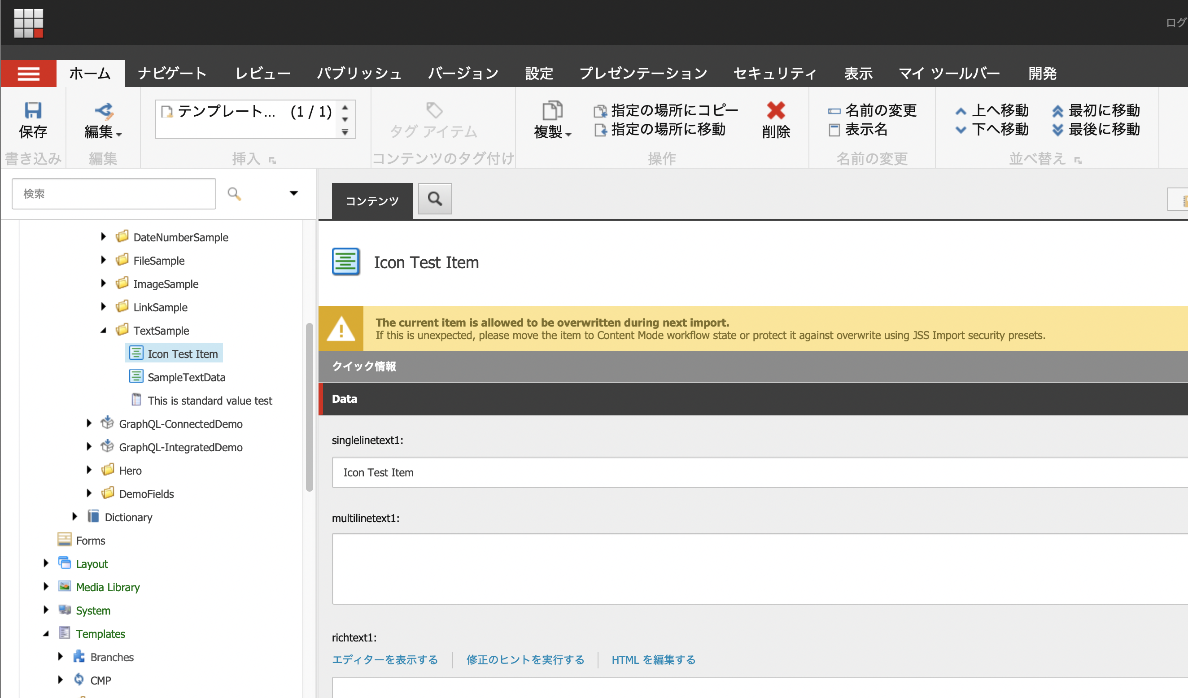Switch to the ナビゲート ribbon tab
The image size is (1188, 698).
172,74
